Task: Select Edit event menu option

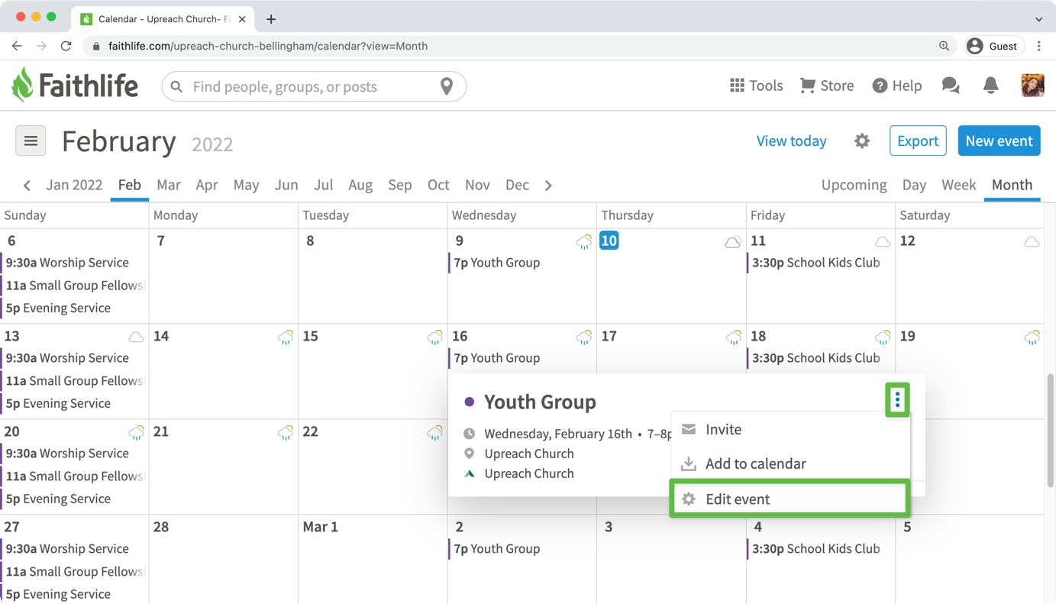Action: coord(790,499)
